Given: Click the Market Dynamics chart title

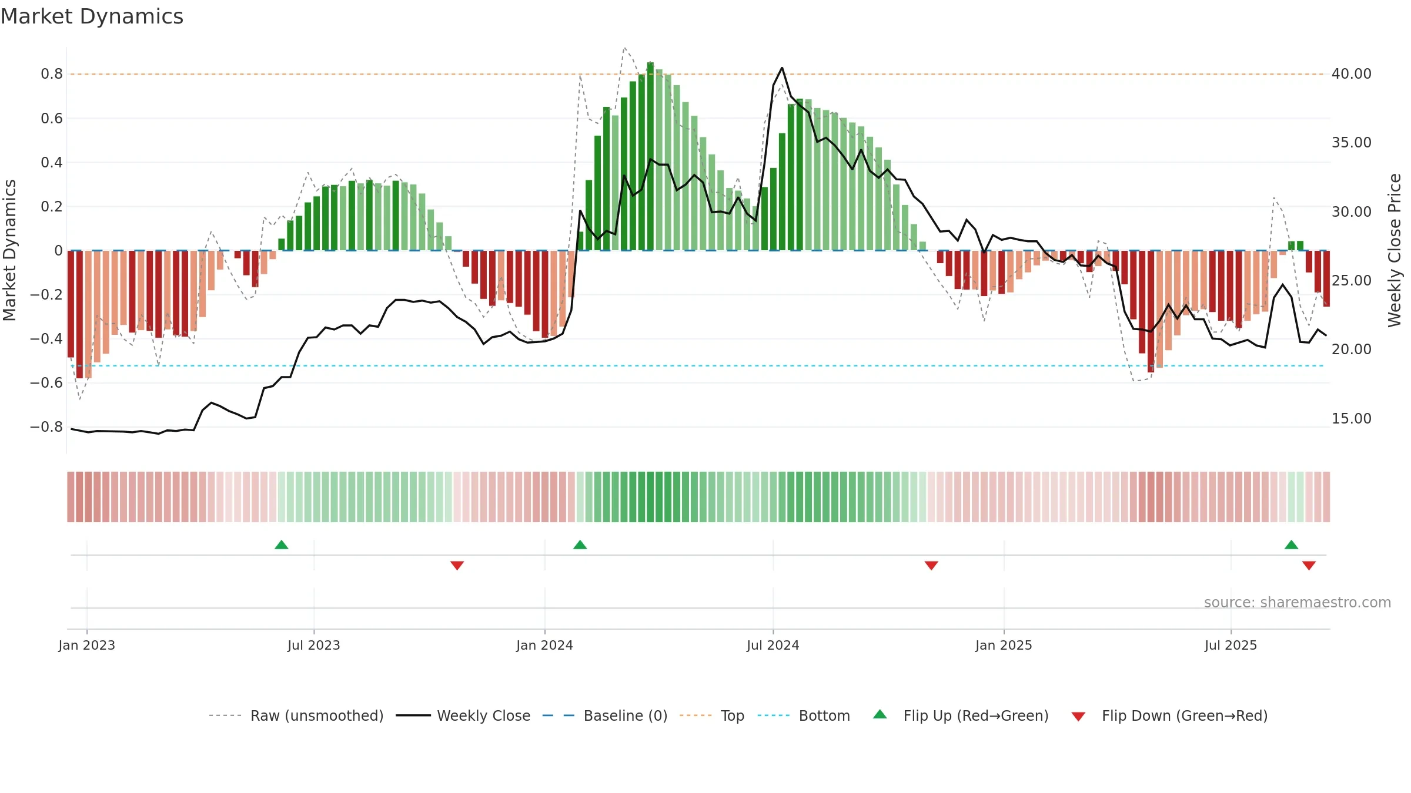Looking at the screenshot, I should tap(92, 16).
